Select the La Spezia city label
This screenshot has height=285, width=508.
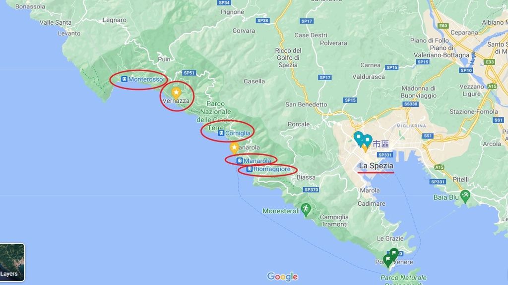tap(376, 166)
